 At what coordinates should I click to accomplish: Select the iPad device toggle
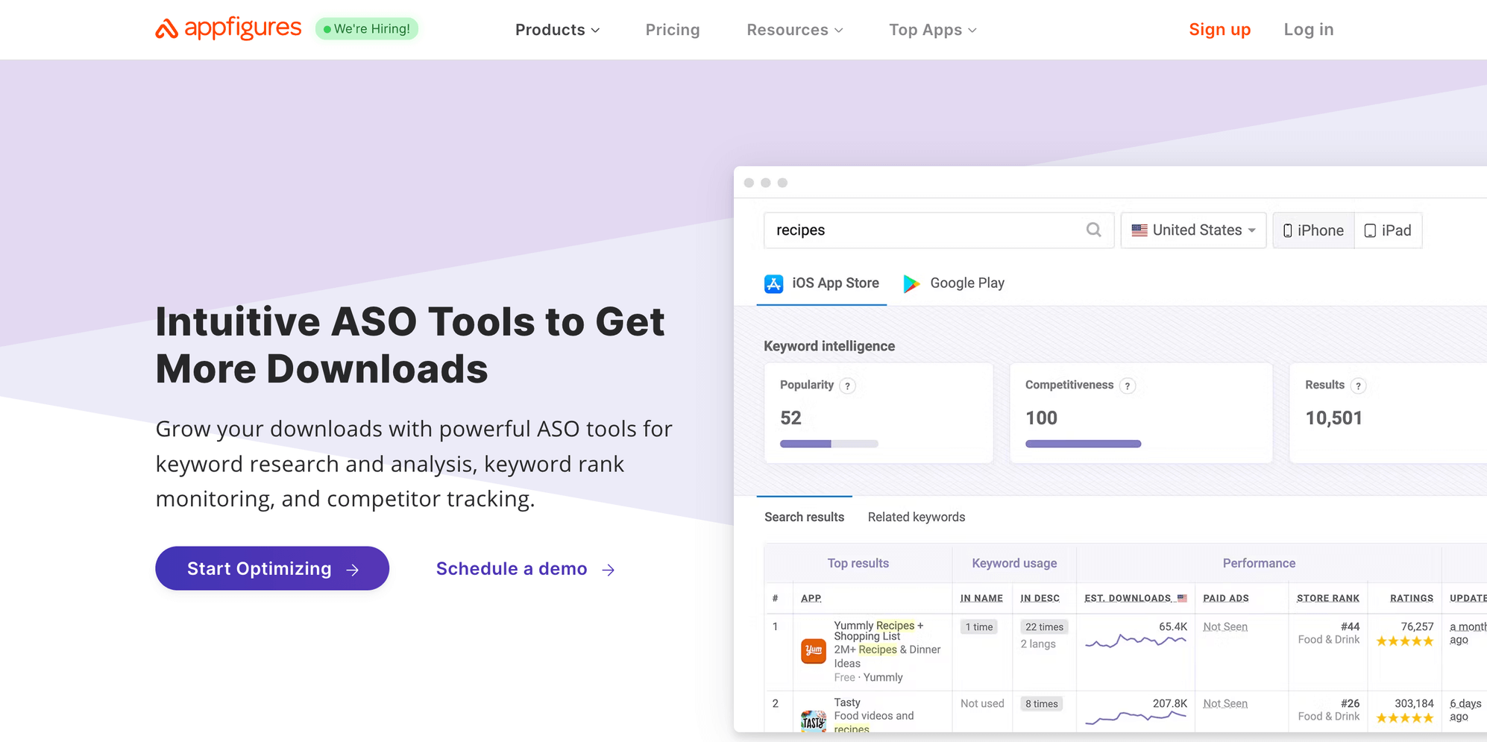[x=1388, y=230]
